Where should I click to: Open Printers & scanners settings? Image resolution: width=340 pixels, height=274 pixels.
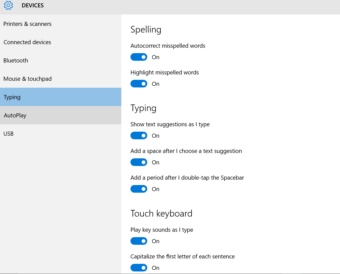[x=61, y=24]
